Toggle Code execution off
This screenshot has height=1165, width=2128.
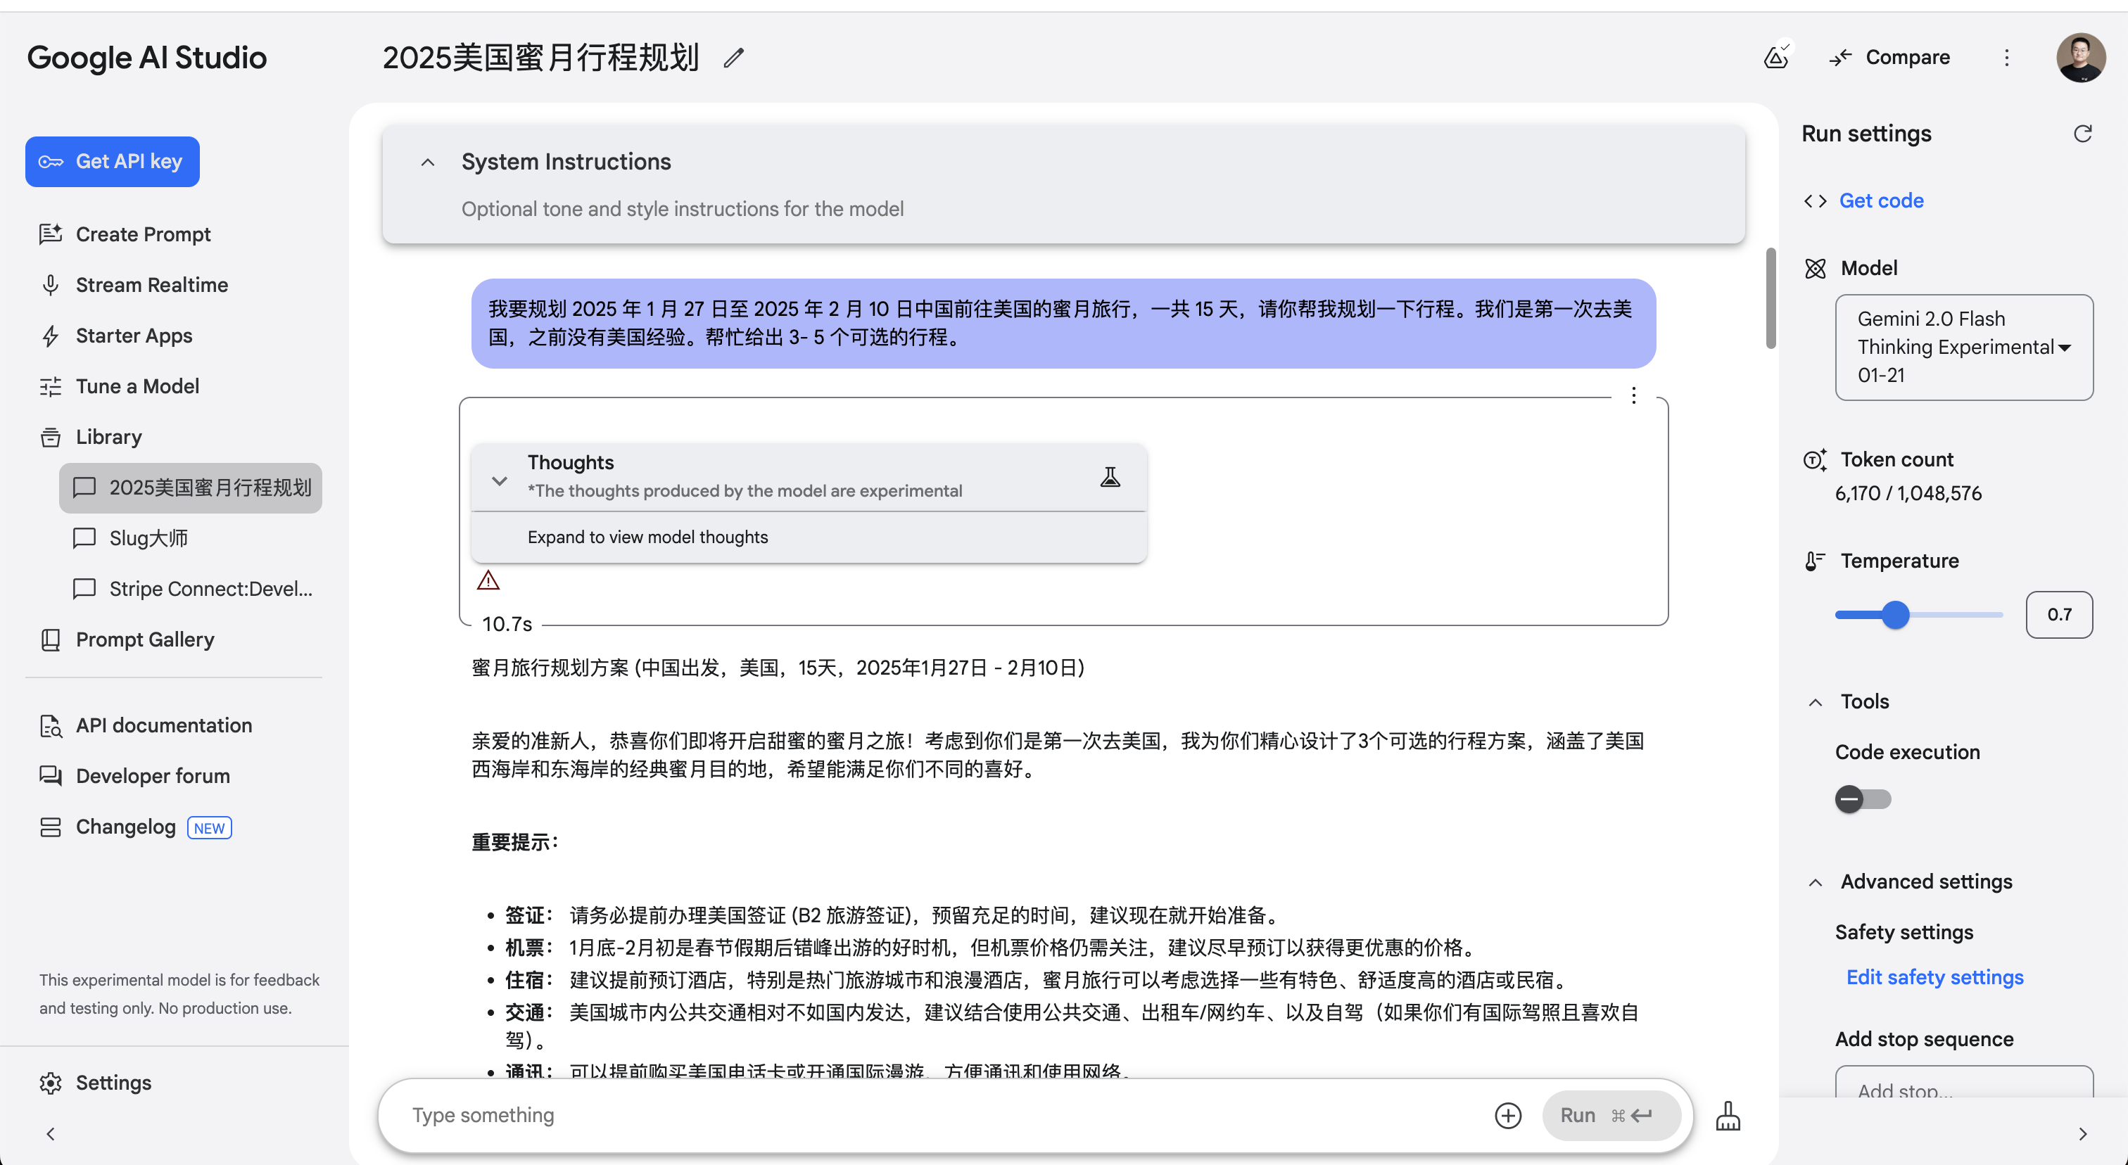pos(1863,798)
